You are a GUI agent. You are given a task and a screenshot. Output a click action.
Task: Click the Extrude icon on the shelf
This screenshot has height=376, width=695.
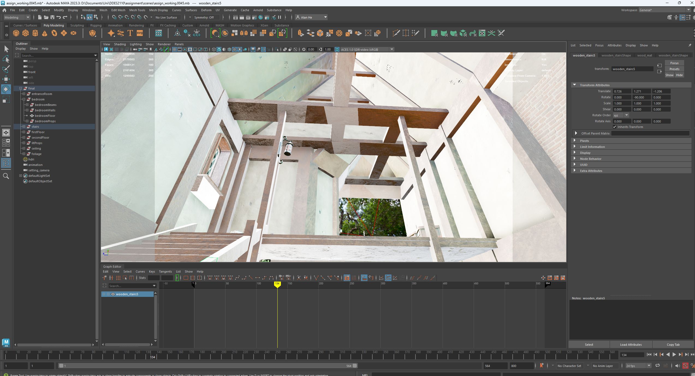pyautogui.click(x=300, y=33)
